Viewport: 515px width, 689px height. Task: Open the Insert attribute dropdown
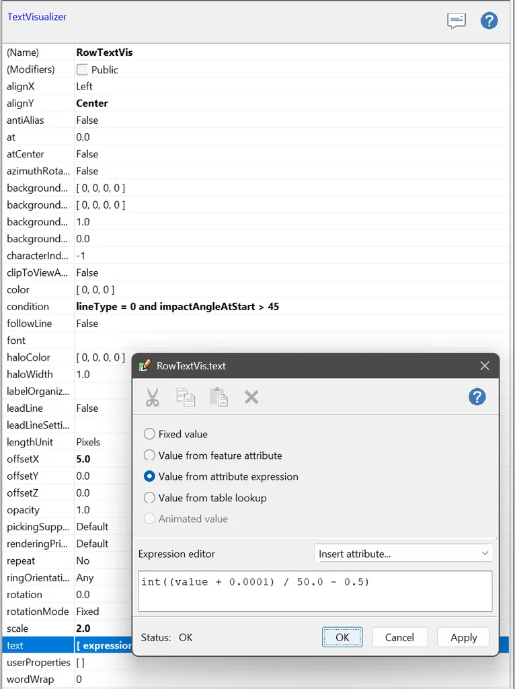[403, 554]
